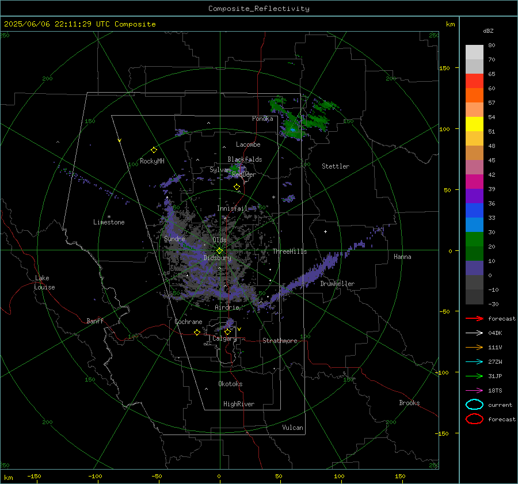This screenshot has width=518, height=484.
Task: Click the cyan 27ZW arrow icon
Action: (x=474, y=362)
